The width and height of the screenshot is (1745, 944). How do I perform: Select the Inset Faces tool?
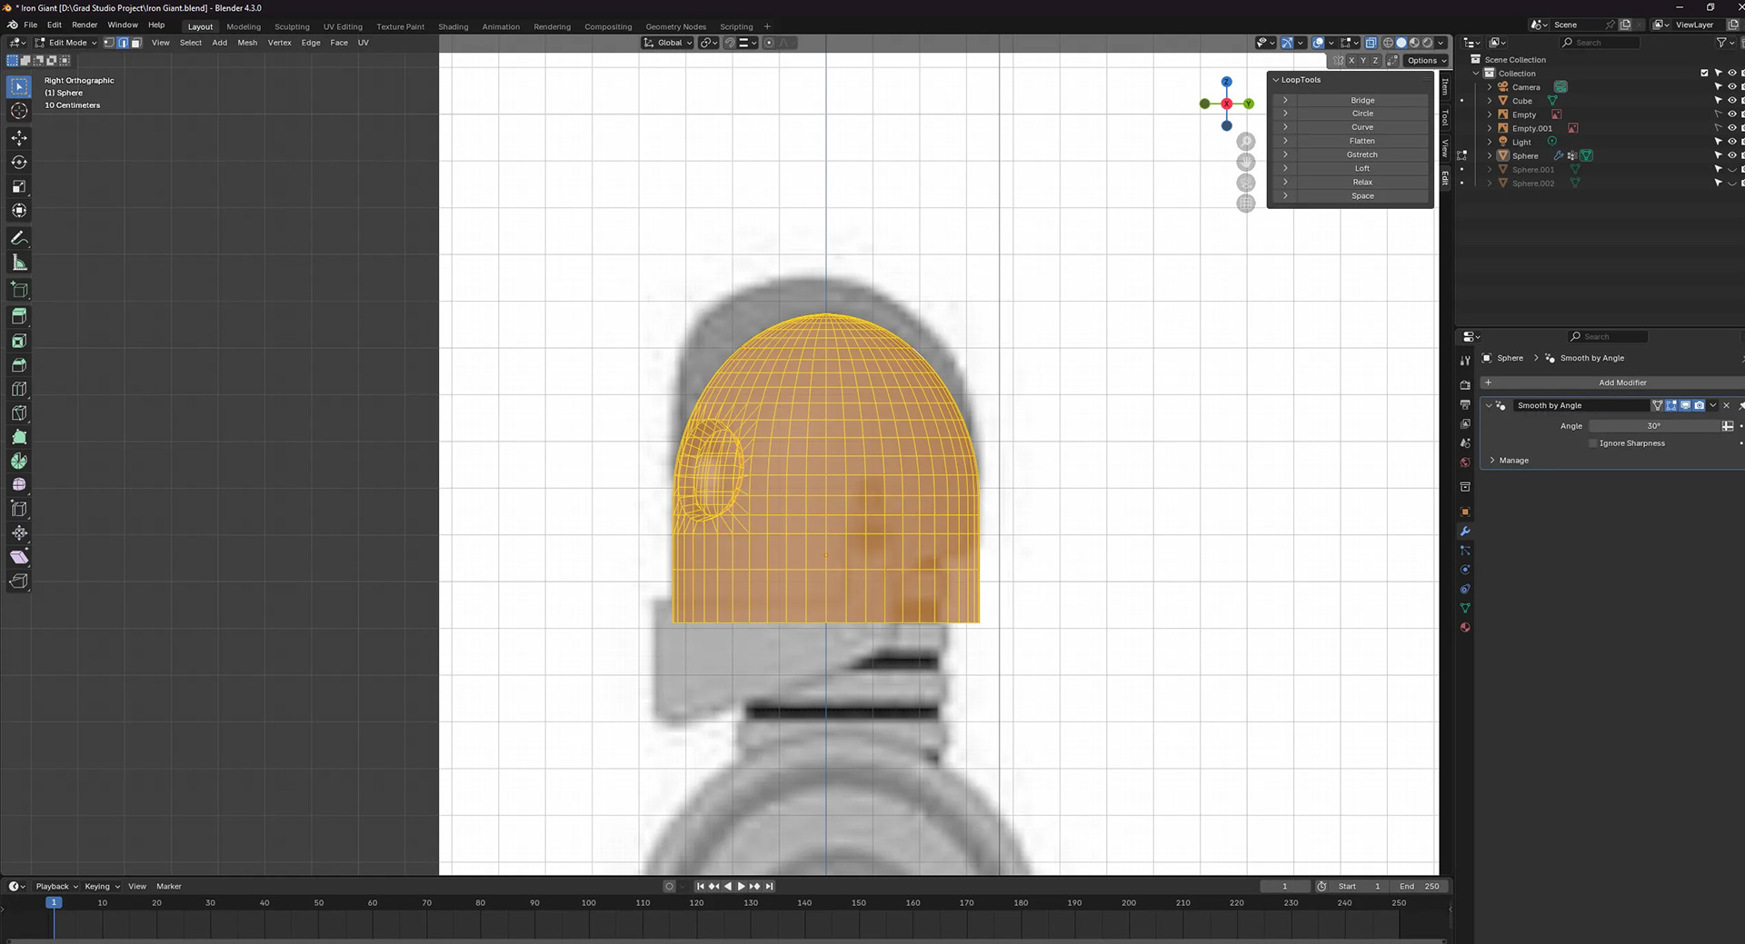point(19,341)
